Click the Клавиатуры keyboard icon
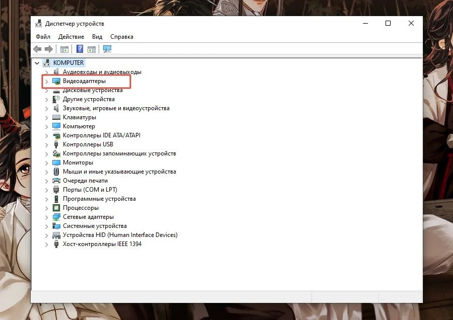This screenshot has height=320, width=453. coord(56,117)
